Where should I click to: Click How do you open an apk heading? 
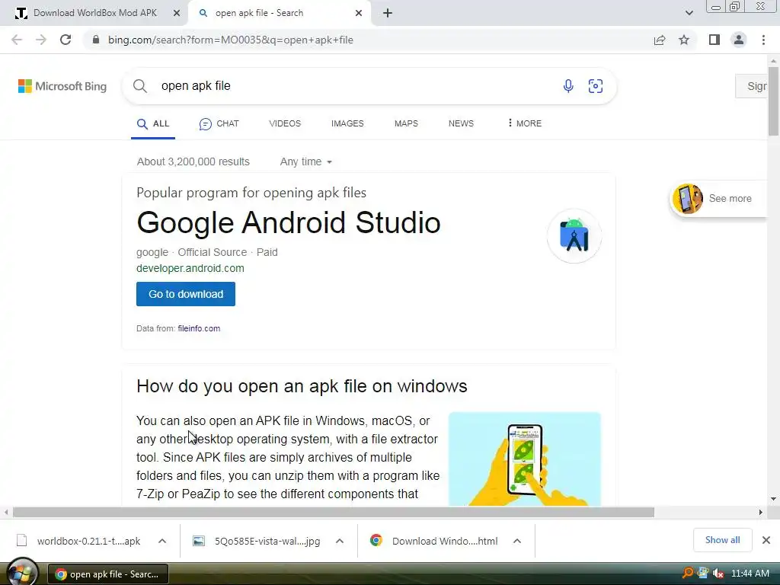[302, 386]
